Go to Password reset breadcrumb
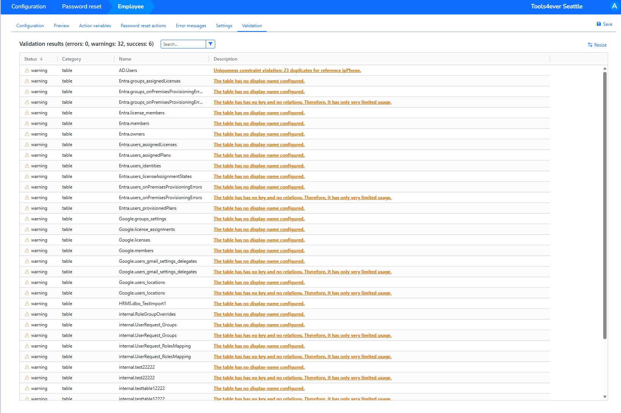621x413 pixels. point(82,6)
